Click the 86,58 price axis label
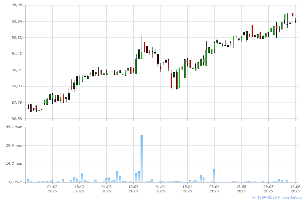 point(17,119)
